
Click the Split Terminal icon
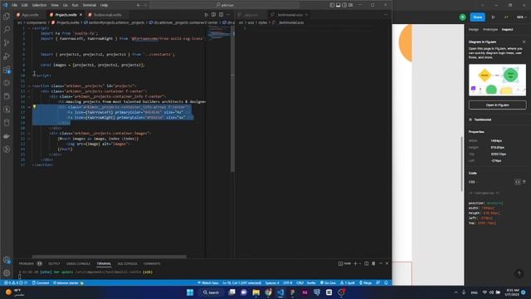coord(367,263)
